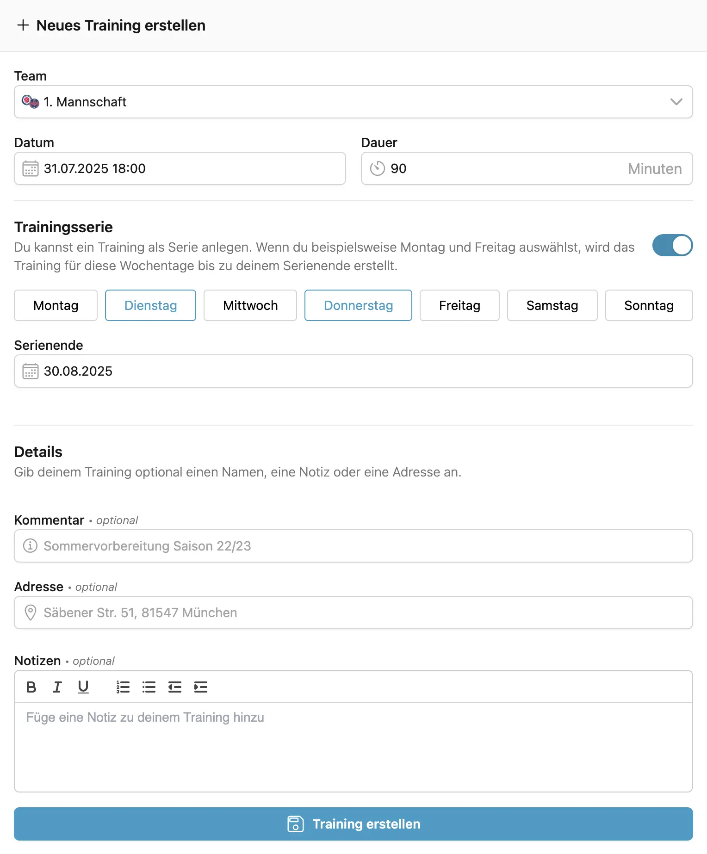This screenshot has width=707, height=854.
Task: Decrease indent in the notes editor
Action: 175,687
